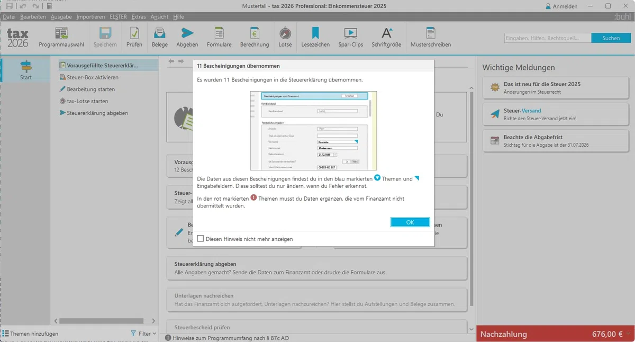
Task: Show the Berechnung tax calculation
Action: 255,37
